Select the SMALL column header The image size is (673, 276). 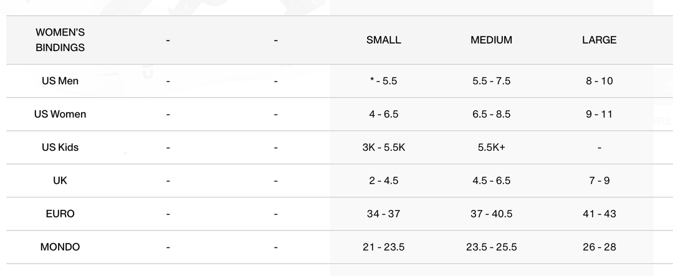coord(383,40)
